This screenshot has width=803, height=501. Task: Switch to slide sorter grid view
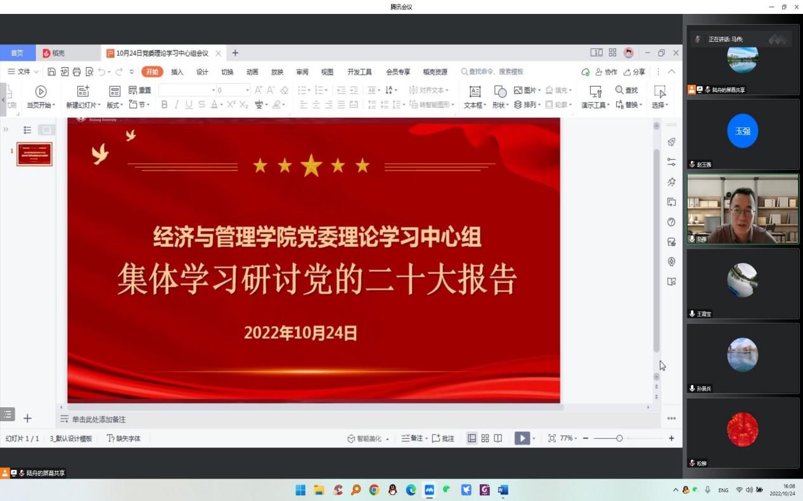tap(485, 438)
